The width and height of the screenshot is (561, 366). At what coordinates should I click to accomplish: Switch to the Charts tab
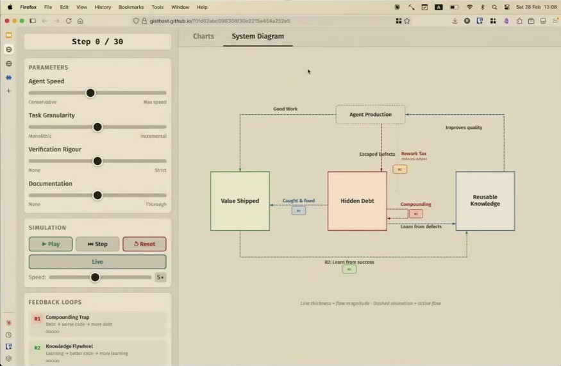[203, 36]
